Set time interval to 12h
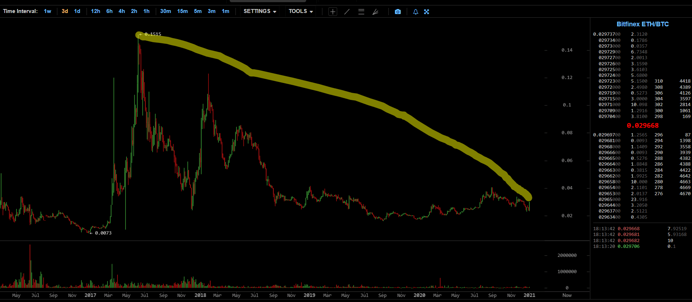This screenshot has width=692, height=302. (96, 11)
